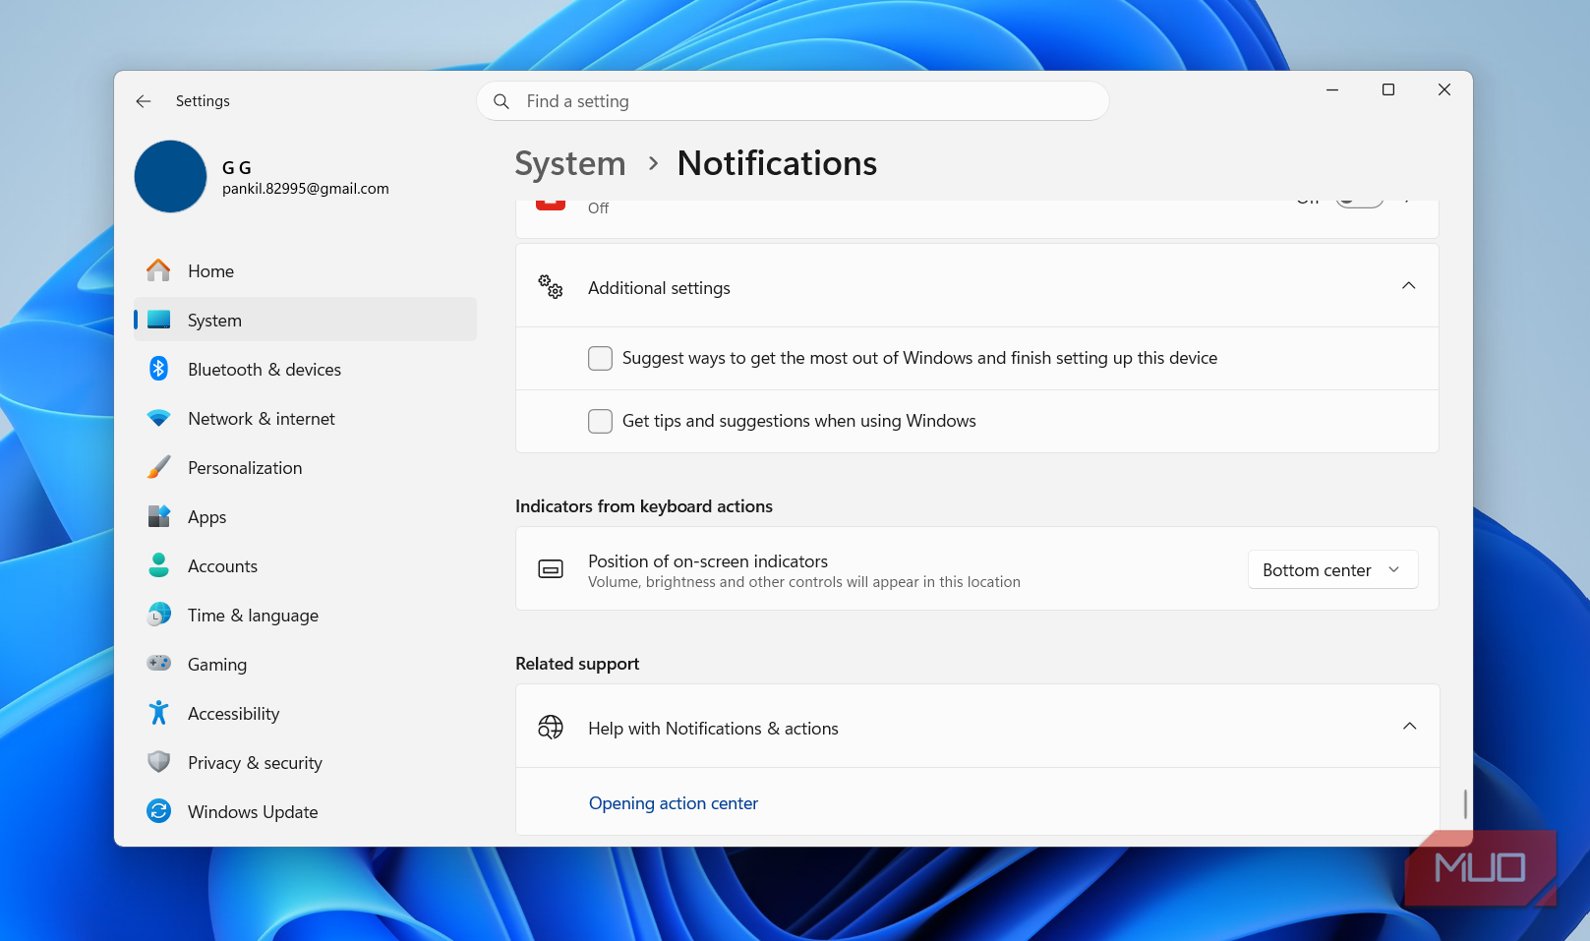
Task: Click the Privacy & security shield icon
Action: (158, 762)
